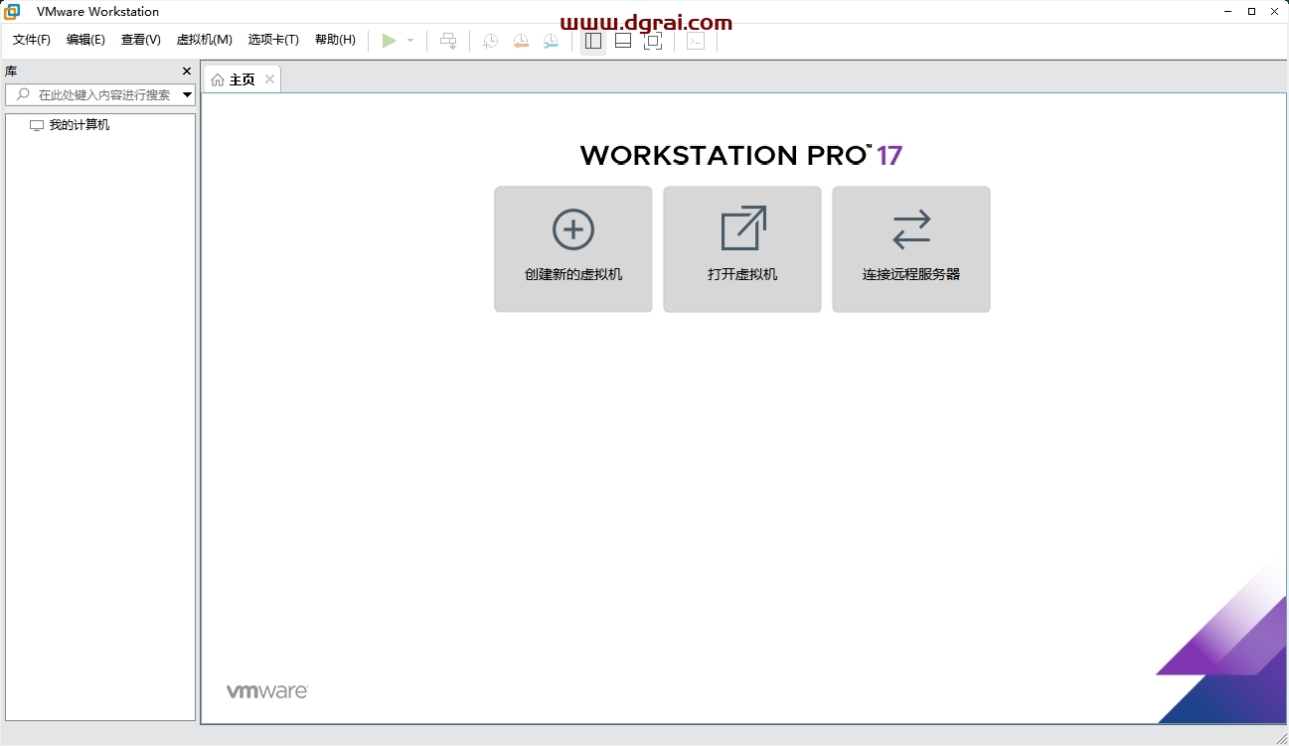1289x746 pixels.
Task: Enter full screen mode icon
Action: (x=653, y=41)
